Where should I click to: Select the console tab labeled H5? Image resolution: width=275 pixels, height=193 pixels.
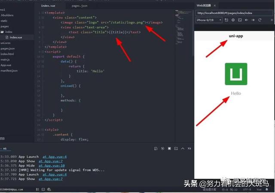coord(5,149)
